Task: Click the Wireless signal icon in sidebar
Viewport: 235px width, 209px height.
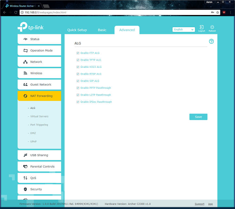Action: pos(25,73)
